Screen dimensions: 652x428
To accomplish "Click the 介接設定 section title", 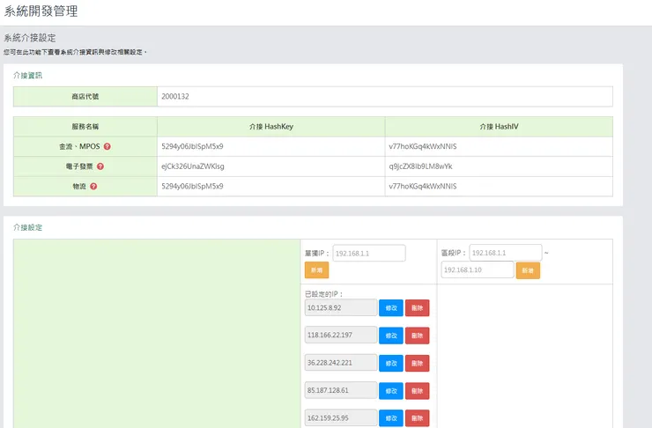I will point(27,227).
